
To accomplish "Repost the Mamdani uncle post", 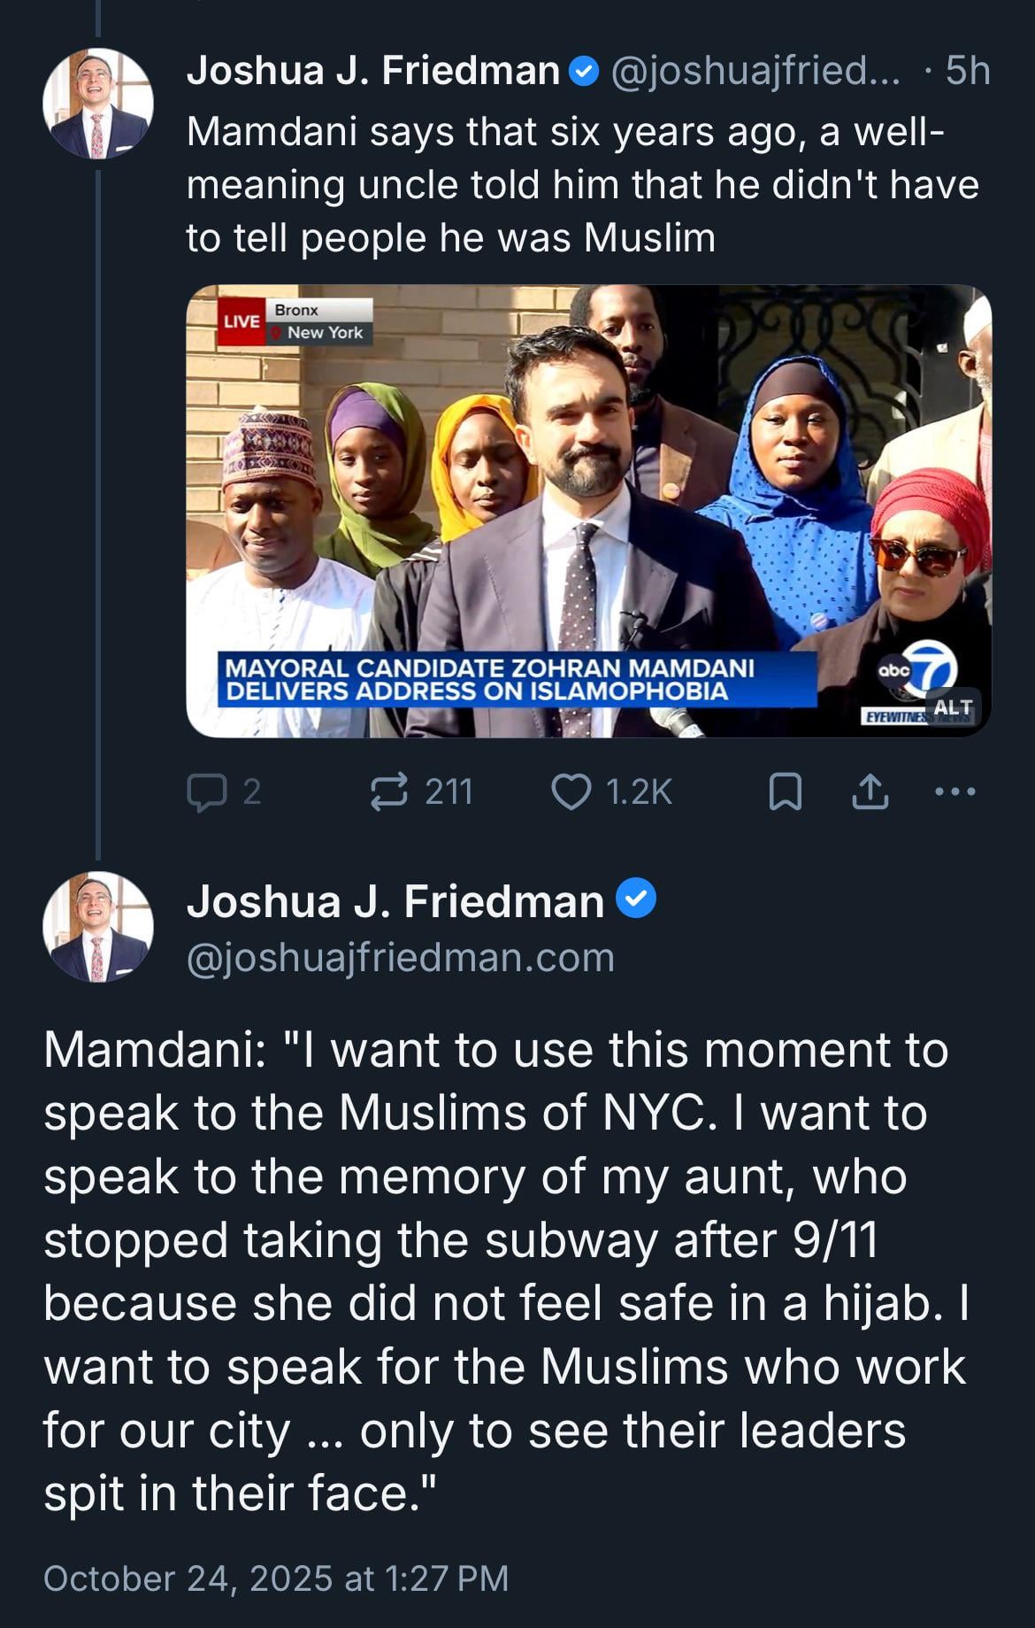I will click(x=389, y=791).
